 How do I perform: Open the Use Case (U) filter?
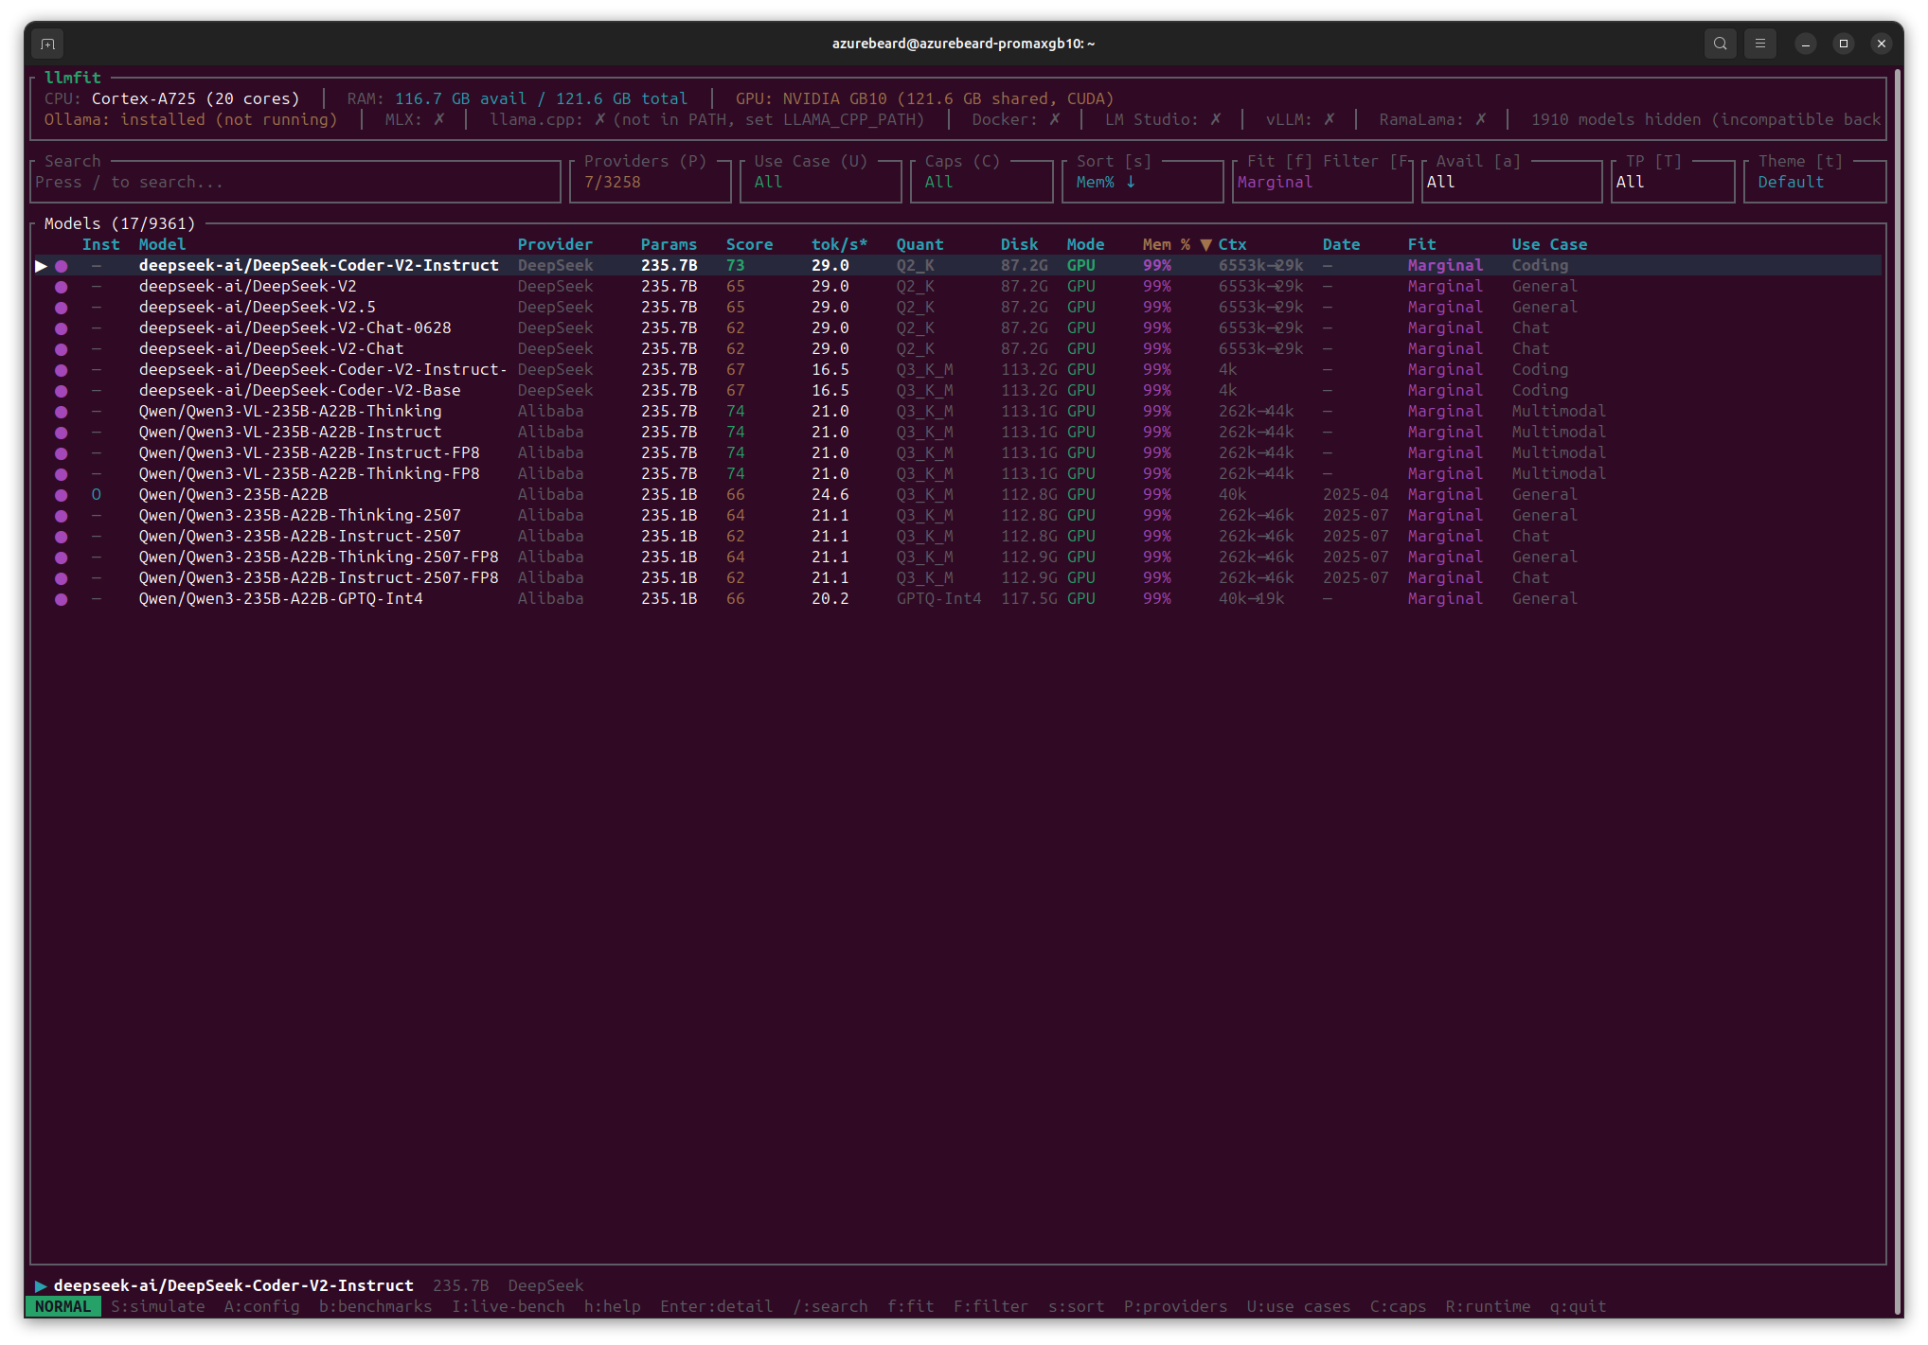[x=821, y=182]
